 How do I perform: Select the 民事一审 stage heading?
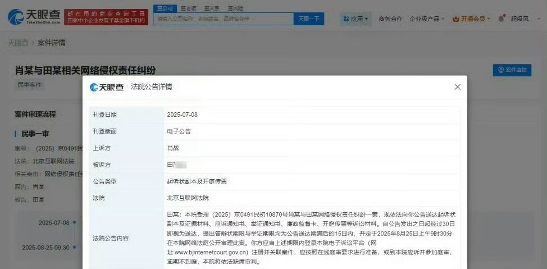(35, 134)
